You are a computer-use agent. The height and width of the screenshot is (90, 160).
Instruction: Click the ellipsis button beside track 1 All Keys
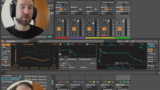tap(68, 5)
